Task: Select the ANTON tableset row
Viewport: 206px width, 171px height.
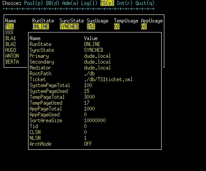Action: click(x=12, y=56)
